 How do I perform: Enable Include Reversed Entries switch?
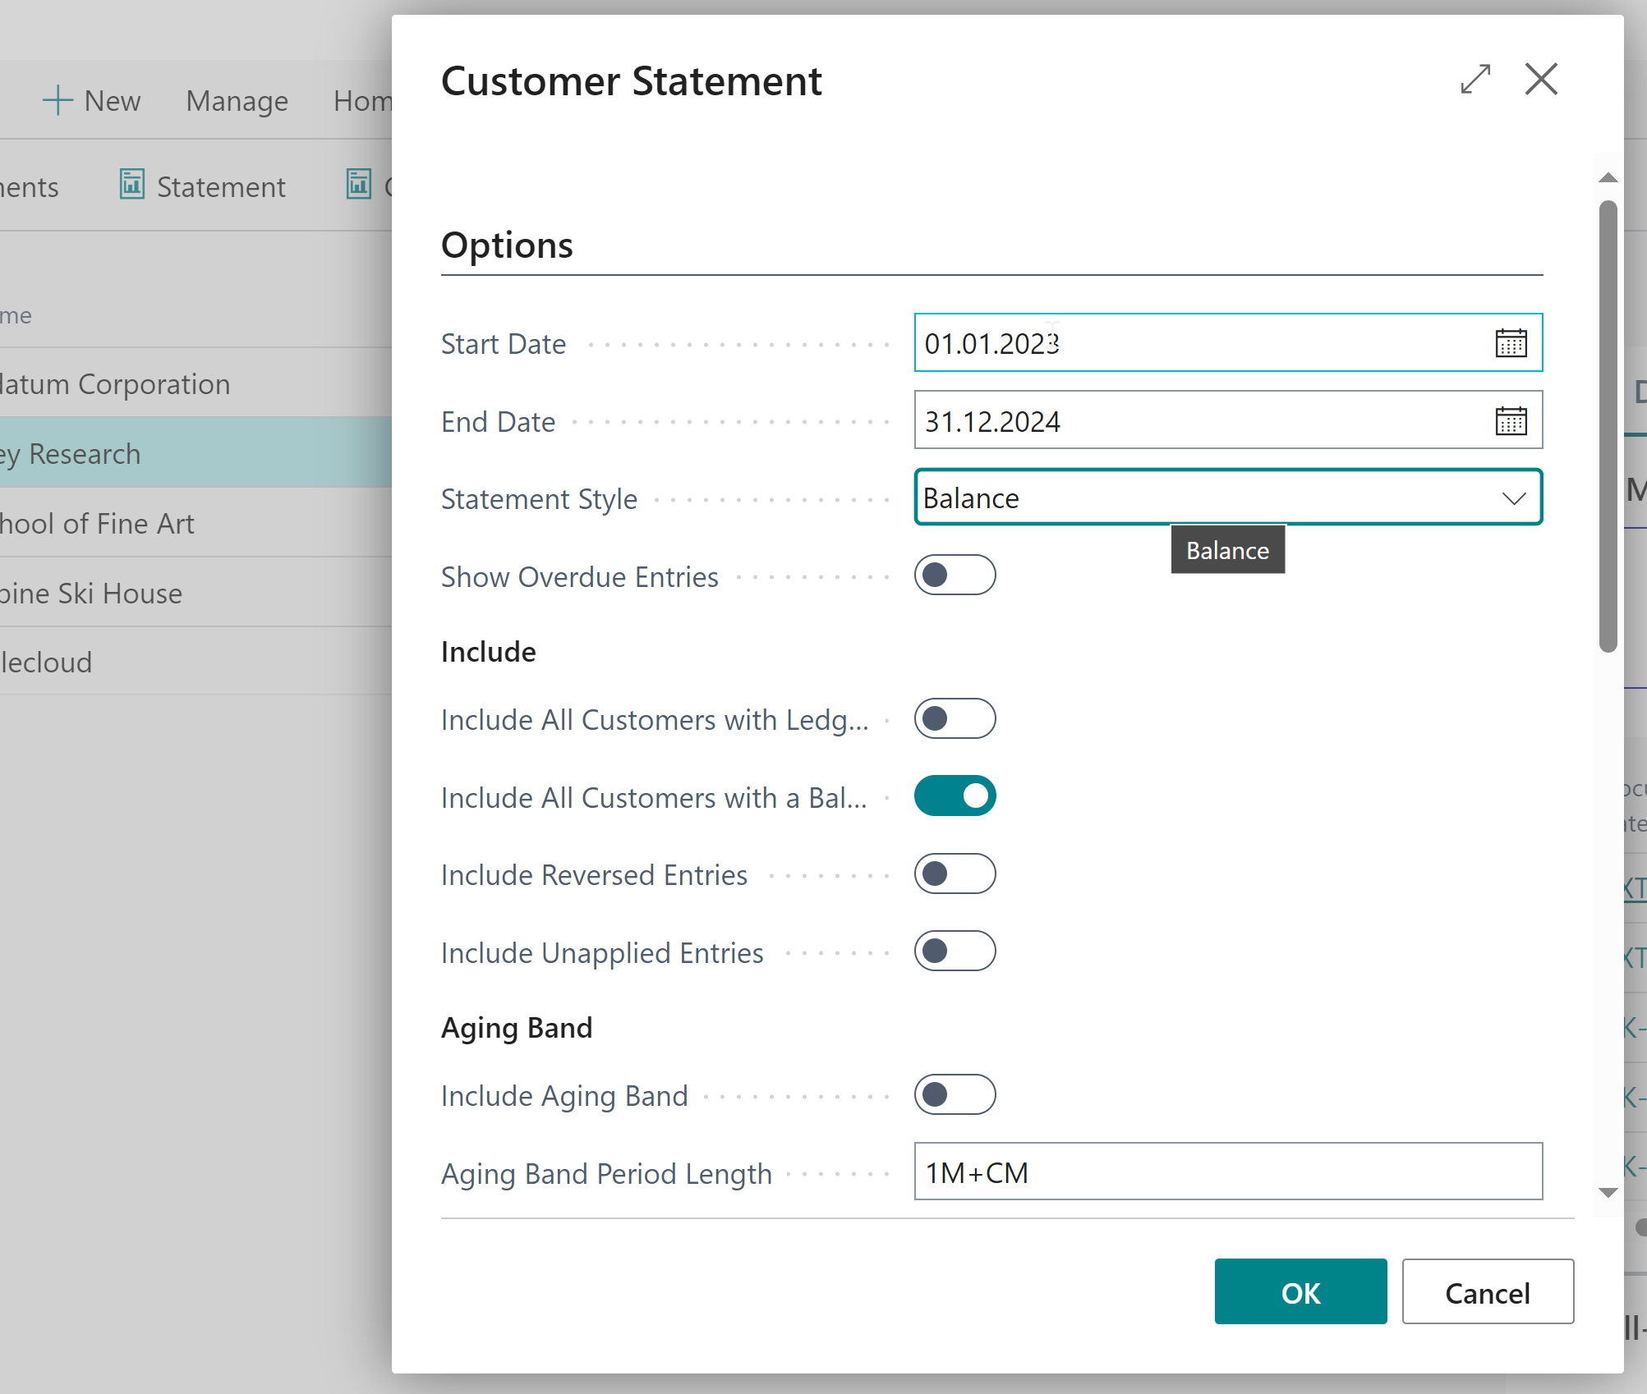pos(955,874)
